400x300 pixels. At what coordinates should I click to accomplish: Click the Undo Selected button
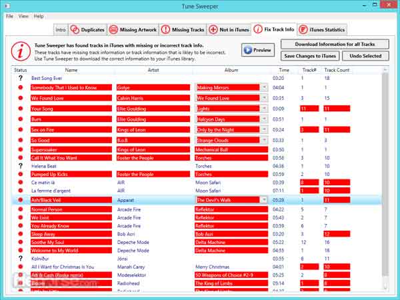pos(365,56)
